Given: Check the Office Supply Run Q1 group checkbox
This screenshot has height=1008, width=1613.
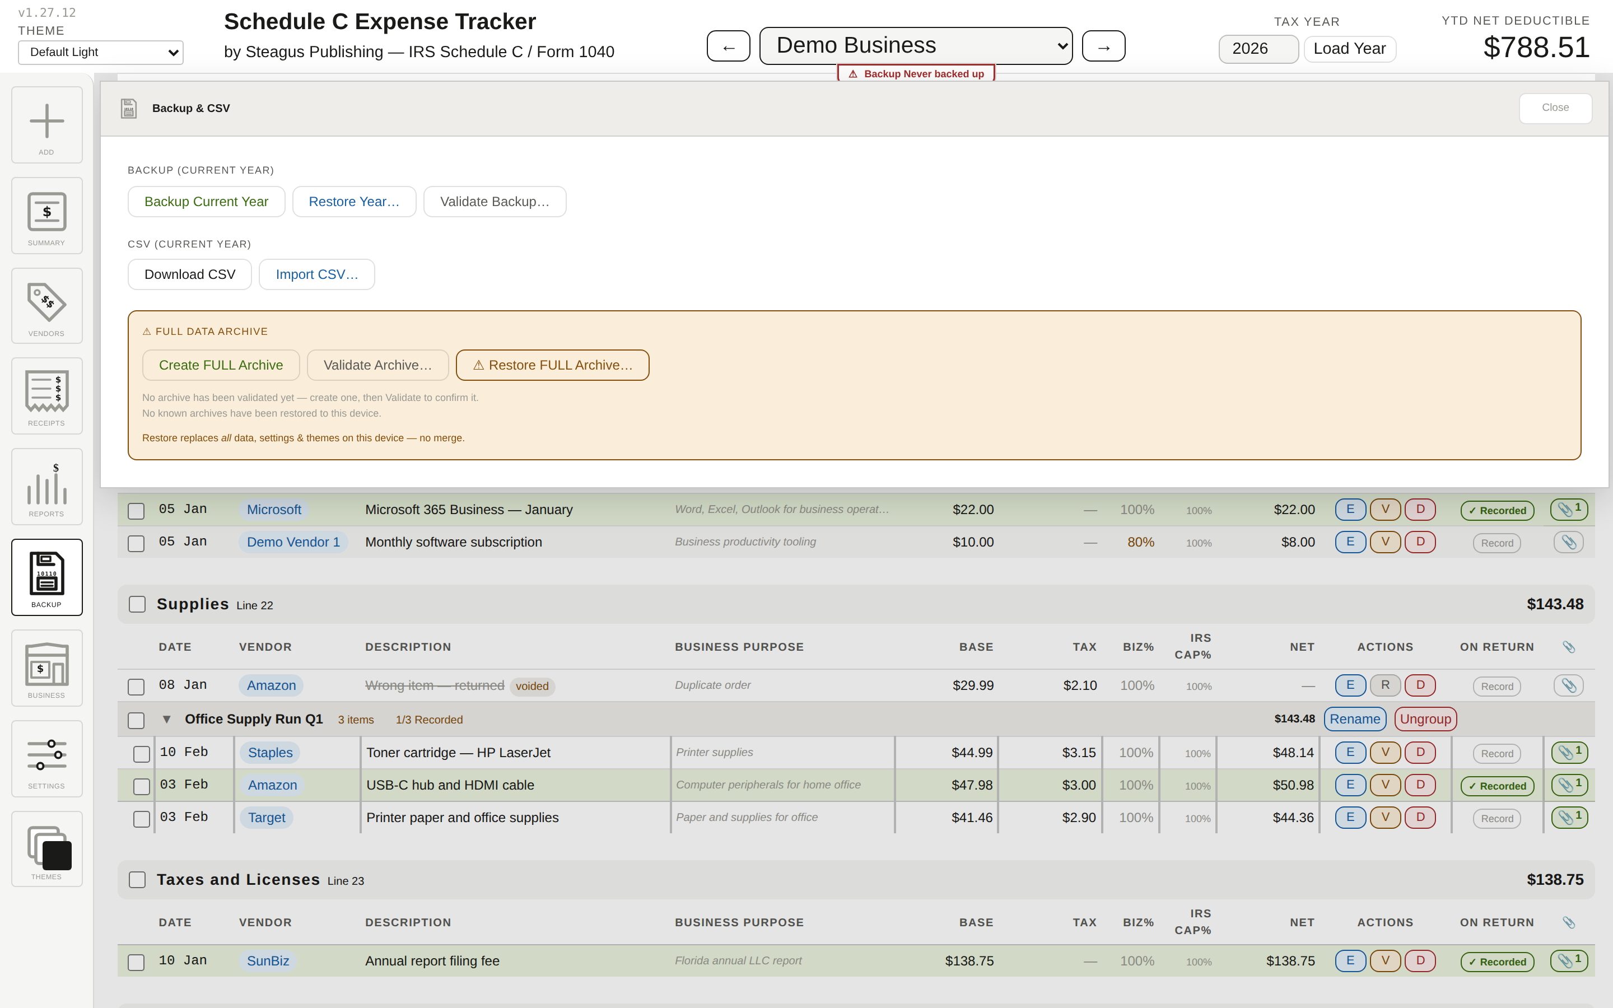Looking at the screenshot, I should pos(136,720).
